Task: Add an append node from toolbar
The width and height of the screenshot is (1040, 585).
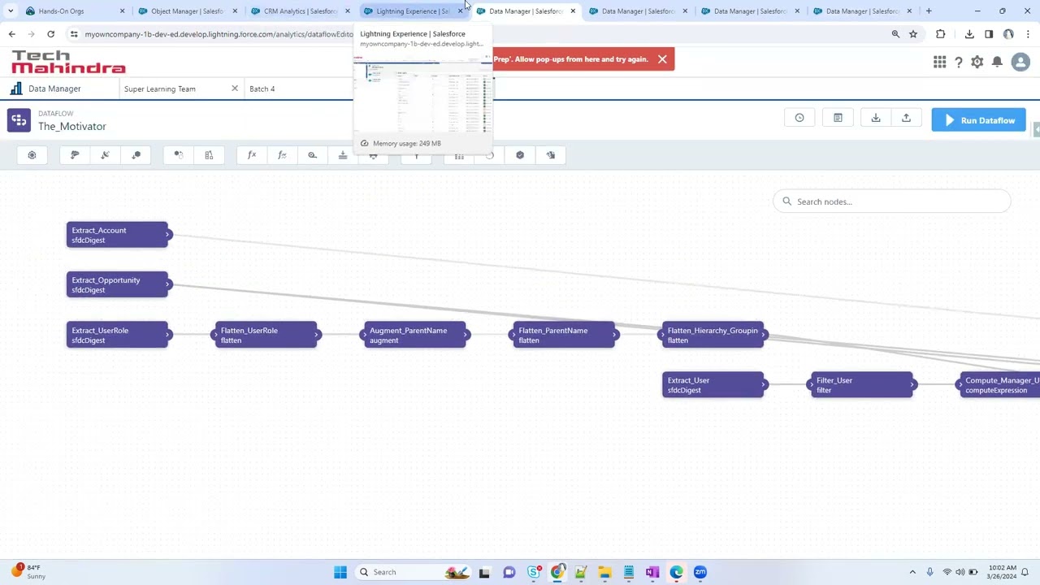Action: tap(179, 155)
